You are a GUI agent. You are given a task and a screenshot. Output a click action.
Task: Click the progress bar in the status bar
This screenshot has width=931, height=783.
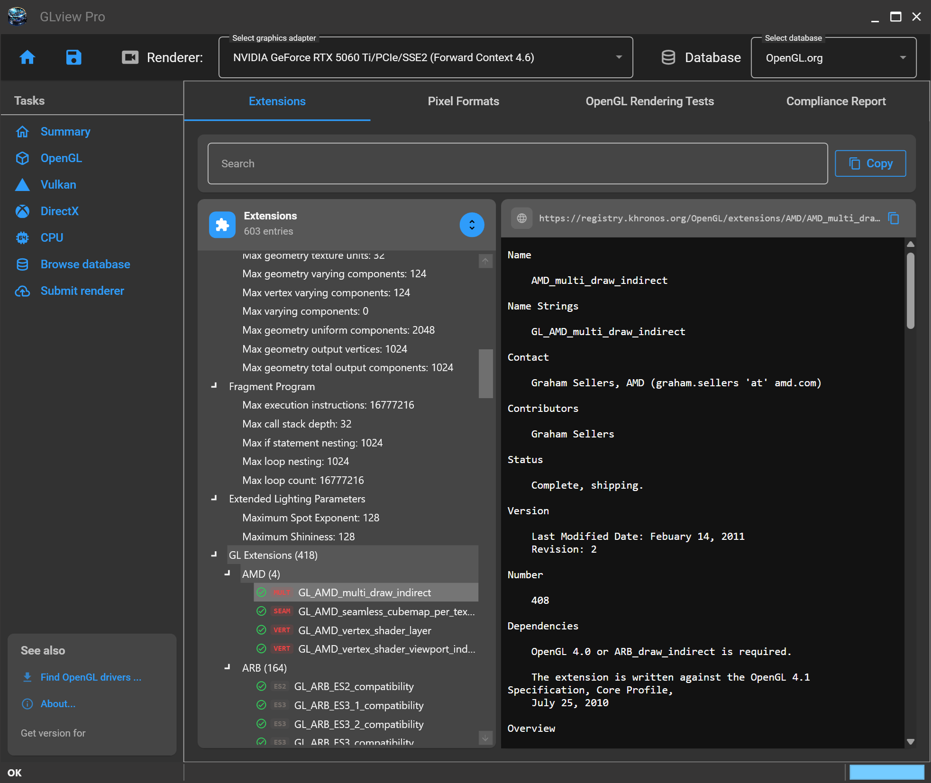click(887, 772)
